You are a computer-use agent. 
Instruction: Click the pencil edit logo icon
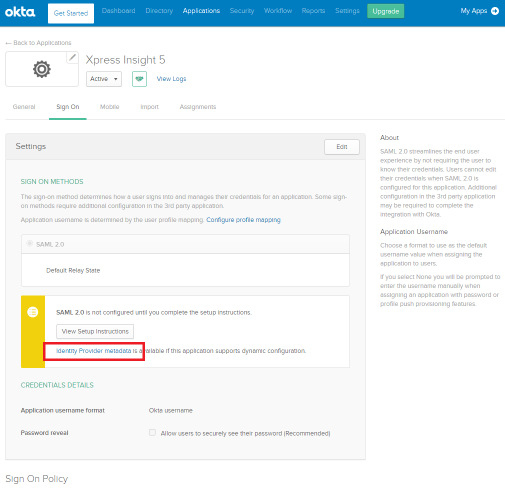click(72, 57)
